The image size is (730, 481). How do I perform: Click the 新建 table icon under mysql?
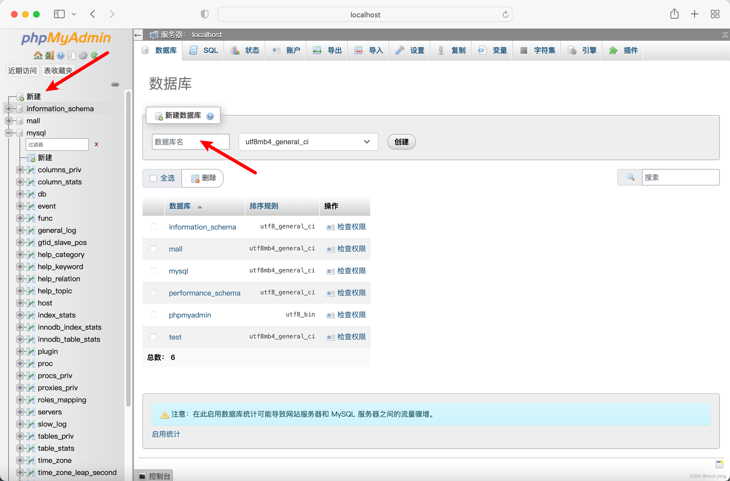tap(31, 158)
